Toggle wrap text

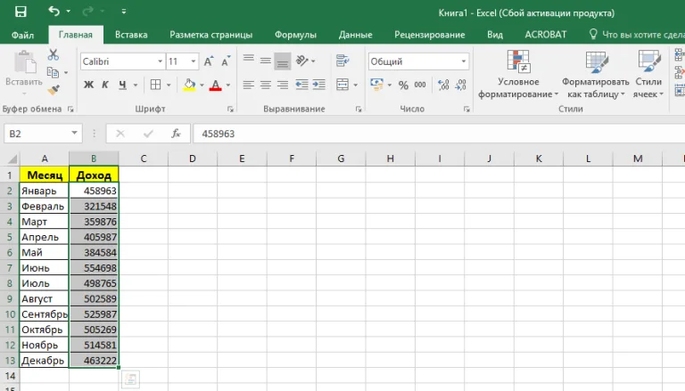click(x=342, y=61)
